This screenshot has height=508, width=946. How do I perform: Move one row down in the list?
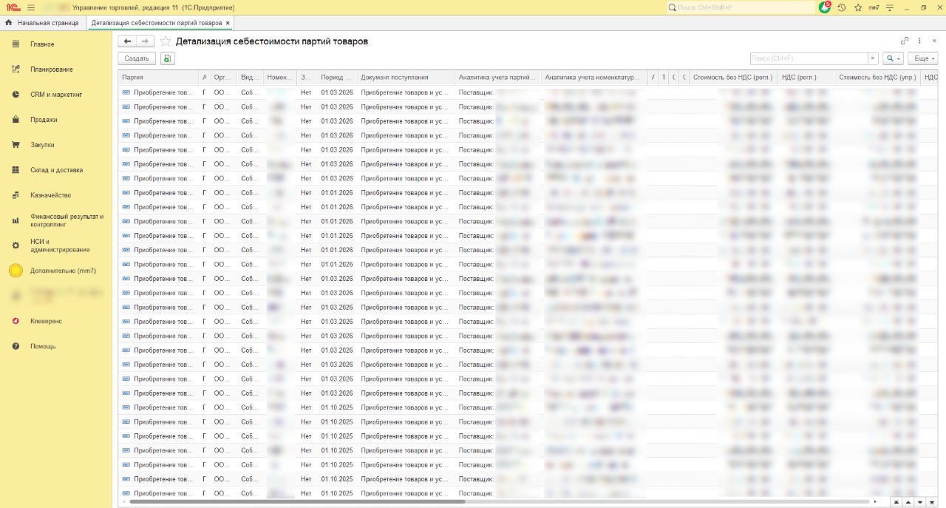[x=920, y=502]
